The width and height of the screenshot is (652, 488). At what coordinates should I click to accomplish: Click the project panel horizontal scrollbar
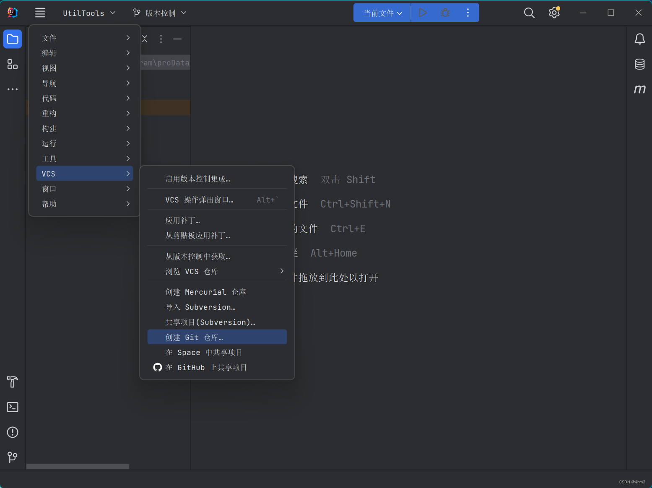coord(78,467)
